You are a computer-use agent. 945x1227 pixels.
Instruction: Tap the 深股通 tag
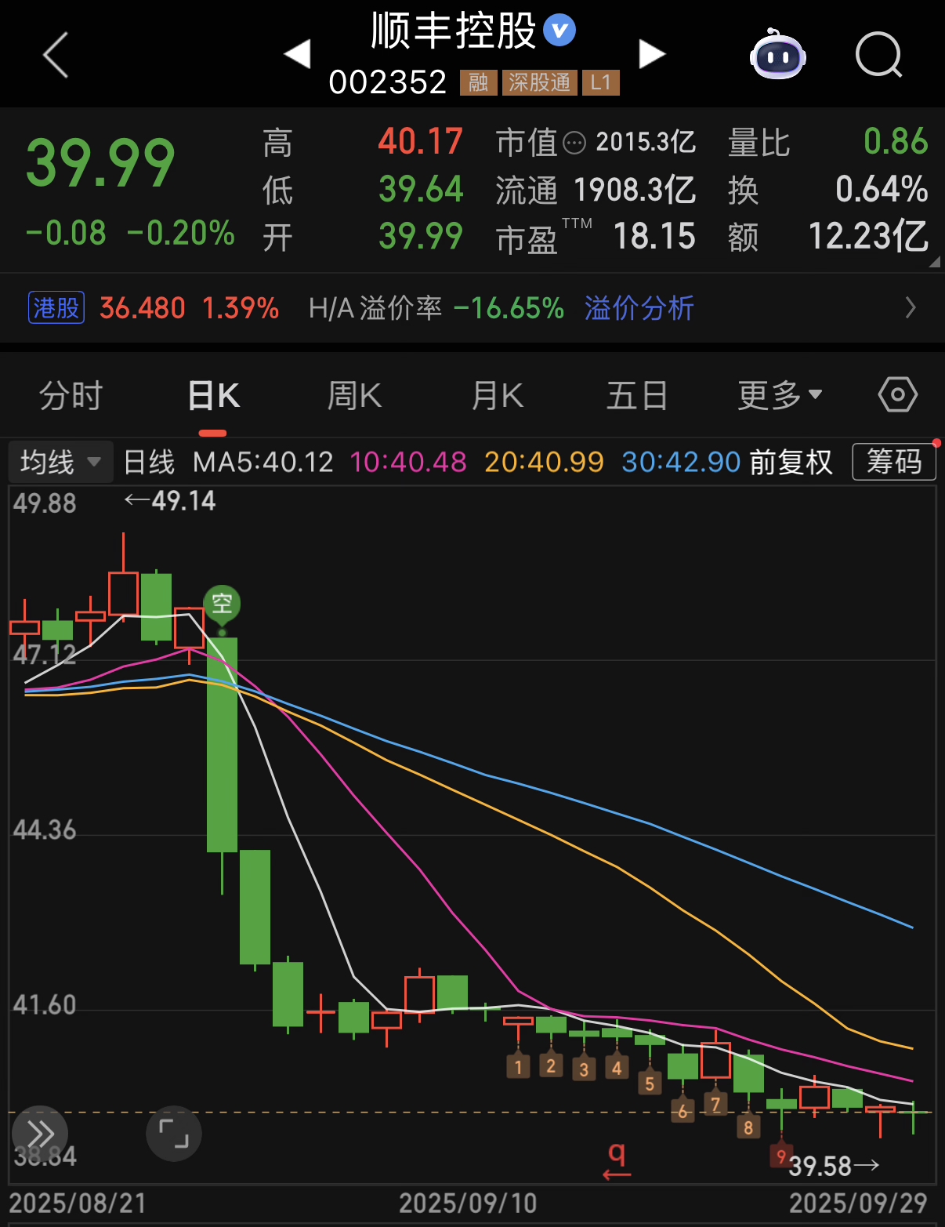point(539,82)
